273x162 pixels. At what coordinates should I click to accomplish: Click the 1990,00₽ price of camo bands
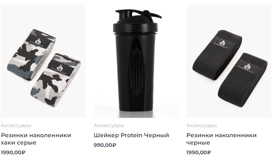coord(13,152)
